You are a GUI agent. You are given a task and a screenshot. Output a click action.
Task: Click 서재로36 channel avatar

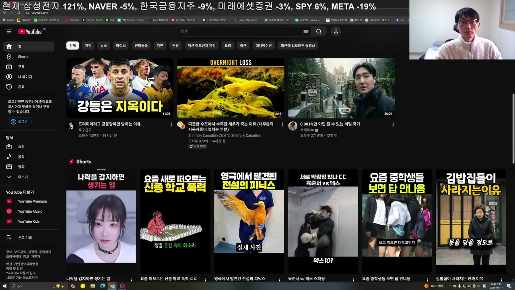[x=293, y=126]
